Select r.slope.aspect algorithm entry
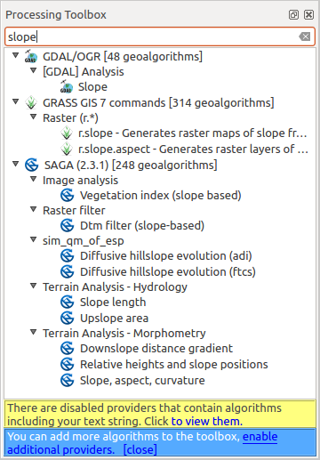Screen dimensions: 320x460 (x=193, y=149)
